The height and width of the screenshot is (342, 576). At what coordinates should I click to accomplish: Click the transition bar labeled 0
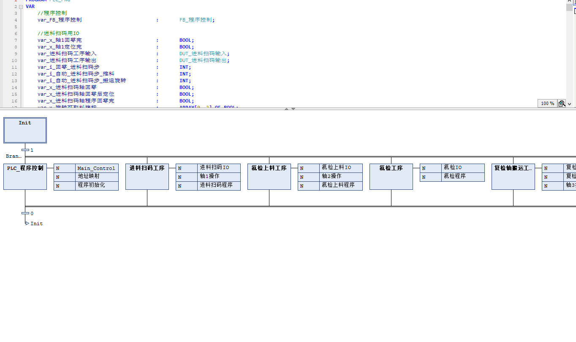click(25, 213)
